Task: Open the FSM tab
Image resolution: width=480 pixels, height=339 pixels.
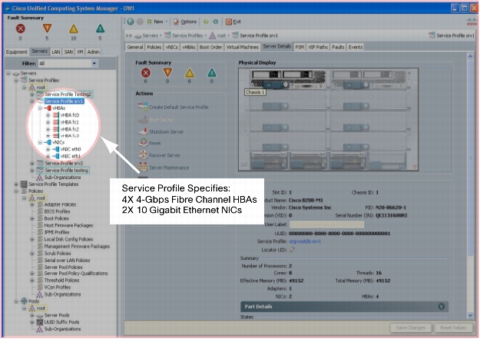Action: pos(300,47)
